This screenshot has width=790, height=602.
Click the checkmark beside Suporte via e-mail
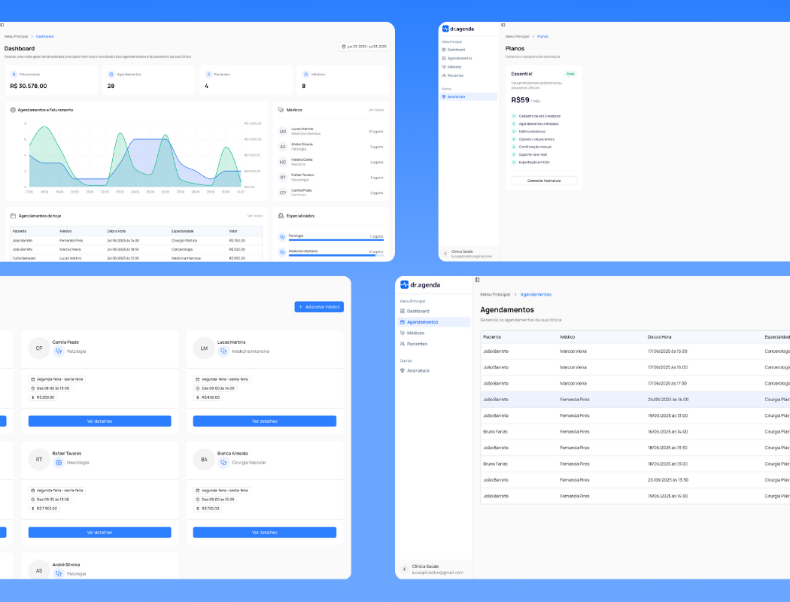[x=514, y=154]
